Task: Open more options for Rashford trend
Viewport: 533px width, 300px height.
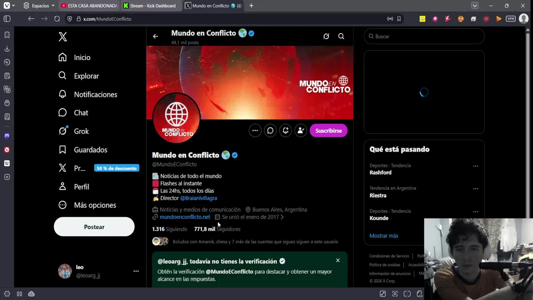Action: pos(476,166)
